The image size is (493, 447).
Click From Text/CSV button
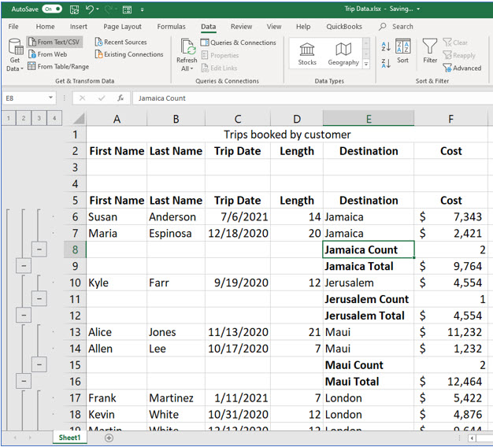tap(54, 42)
